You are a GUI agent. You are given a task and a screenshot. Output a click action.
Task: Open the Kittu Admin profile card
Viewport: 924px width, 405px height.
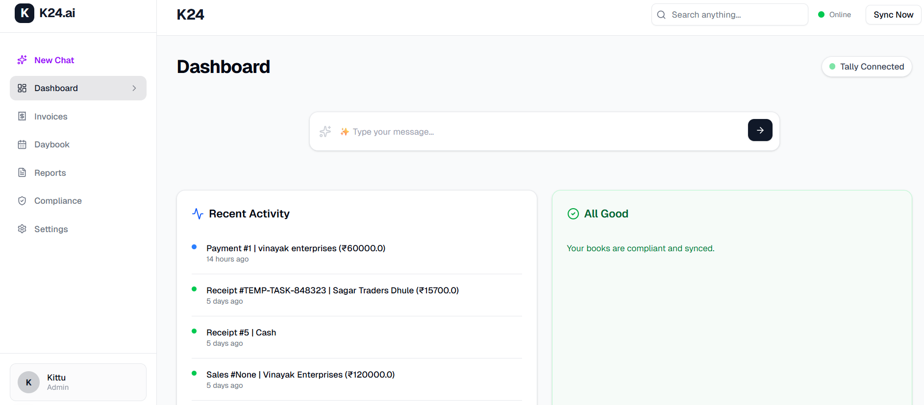pyautogui.click(x=78, y=382)
